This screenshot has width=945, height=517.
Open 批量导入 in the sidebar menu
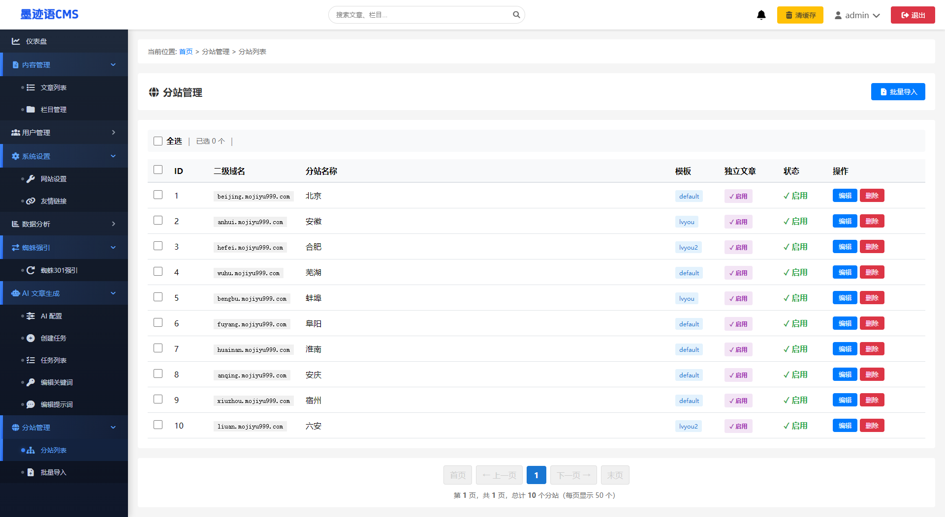point(53,472)
